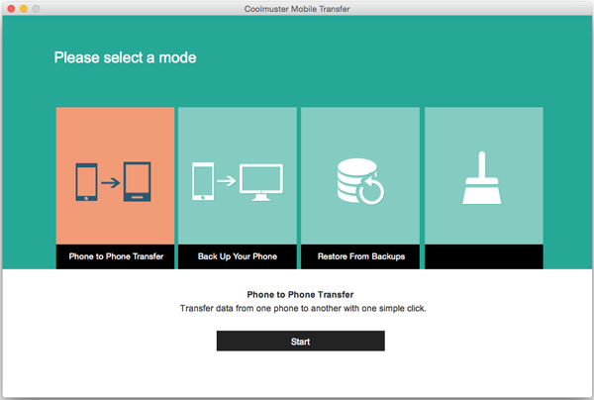The image size is (594, 400).
Task: Click the bold Phone to Phone Transfer description title
Action: click(300, 294)
